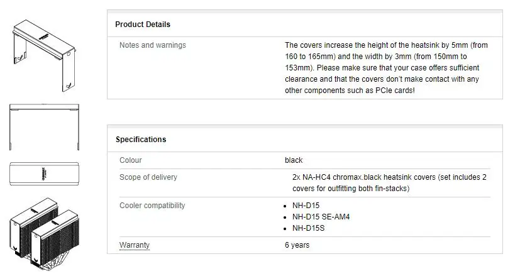This screenshot has width=515, height=276.
Task: Select the NH-D15S list item
Action: point(309,228)
